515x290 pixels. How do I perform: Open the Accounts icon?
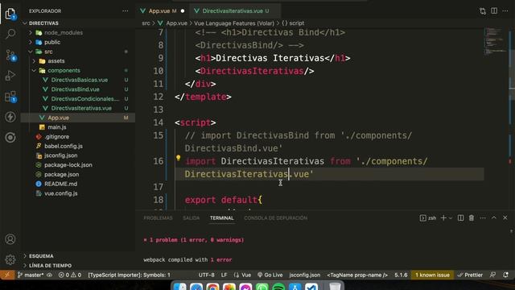point(10,239)
